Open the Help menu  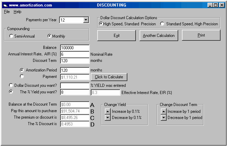[17, 12]
